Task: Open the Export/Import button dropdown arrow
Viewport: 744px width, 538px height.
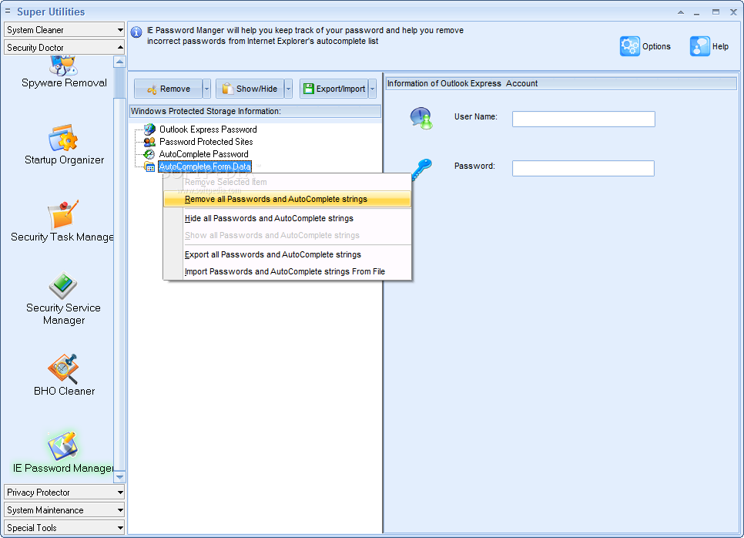Action: click(373, 89)
